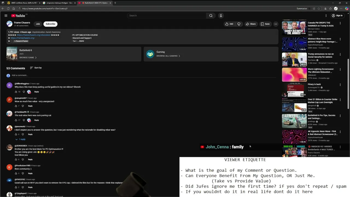The width and height of the screenshot is (350, 197).
Task: Open options for Warm Lighting Screensaver video
Action: point(340,69)
